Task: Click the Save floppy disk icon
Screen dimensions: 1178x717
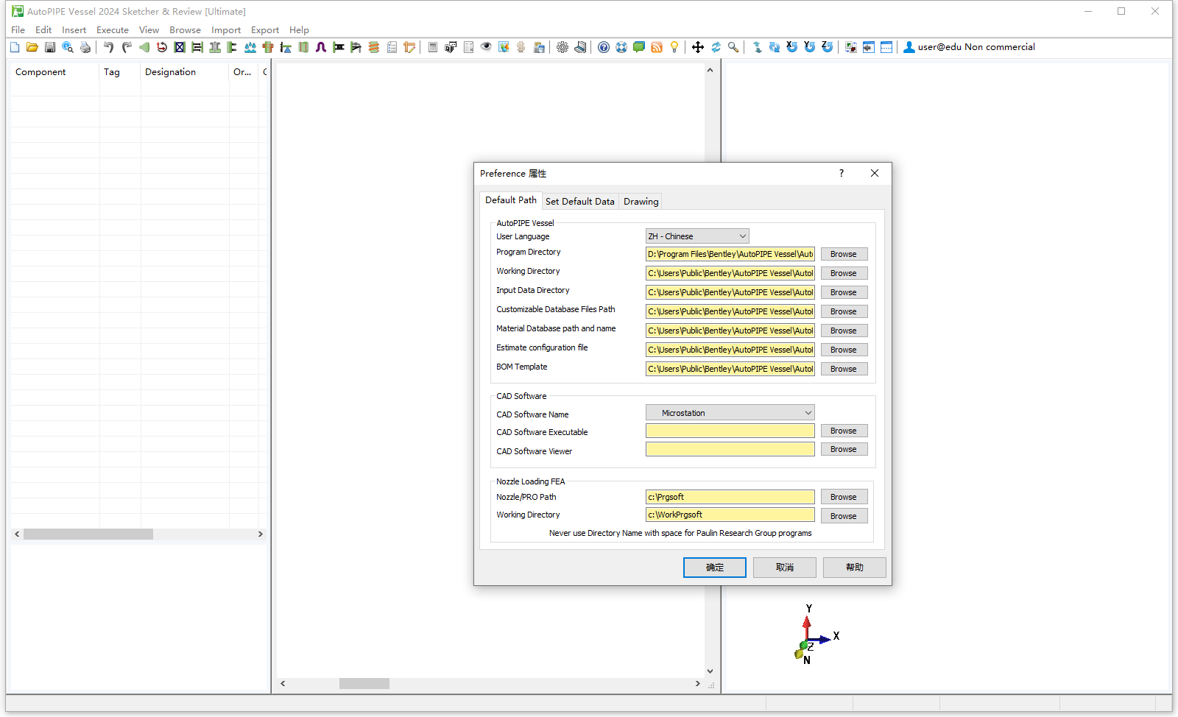Action: 50,47
